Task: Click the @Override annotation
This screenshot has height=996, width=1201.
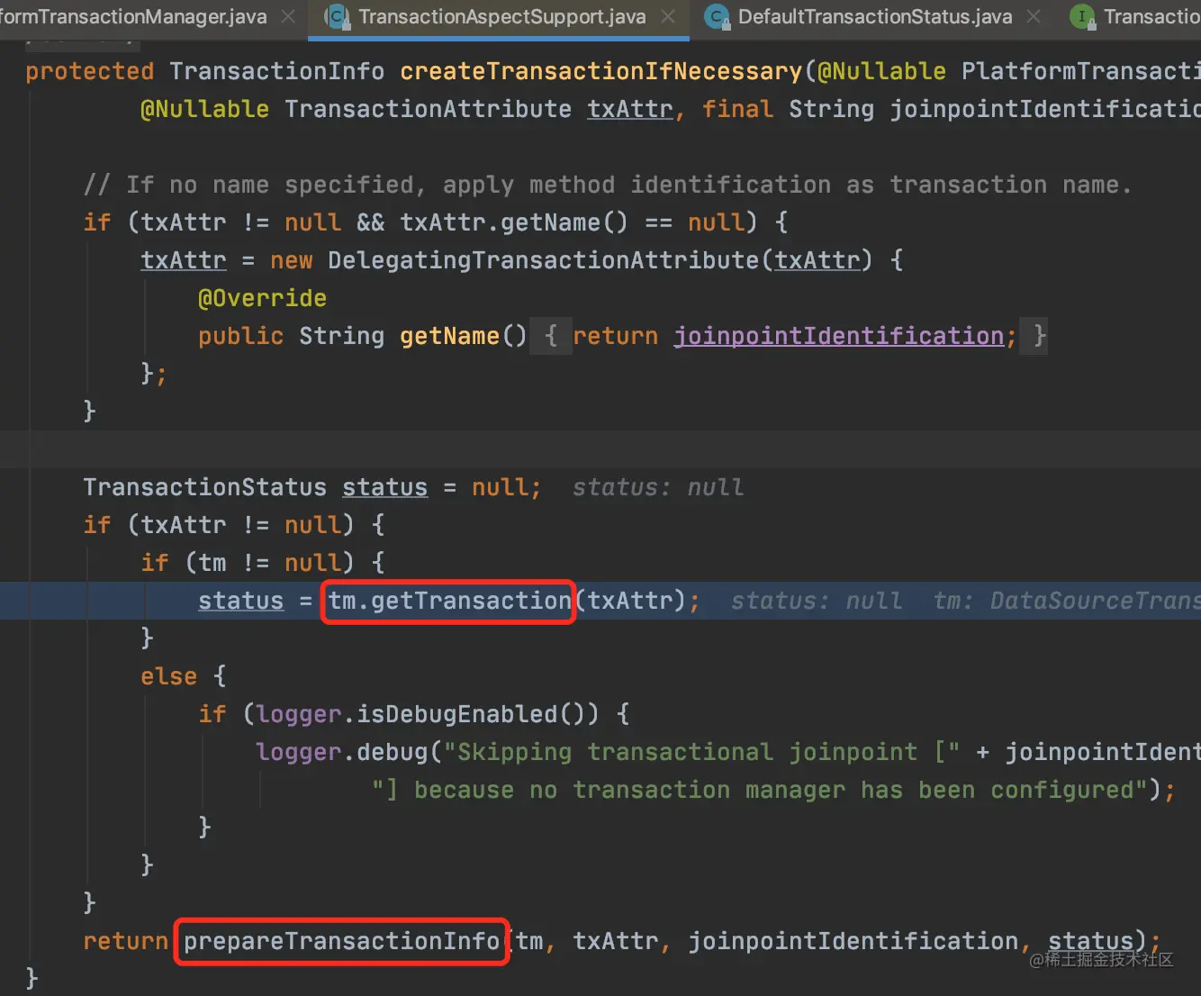Action: [x=262, y=298]
